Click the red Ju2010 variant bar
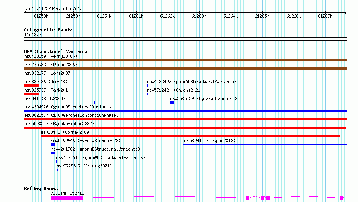The height and width of the screenshot is (202, 358). point(31,86)
